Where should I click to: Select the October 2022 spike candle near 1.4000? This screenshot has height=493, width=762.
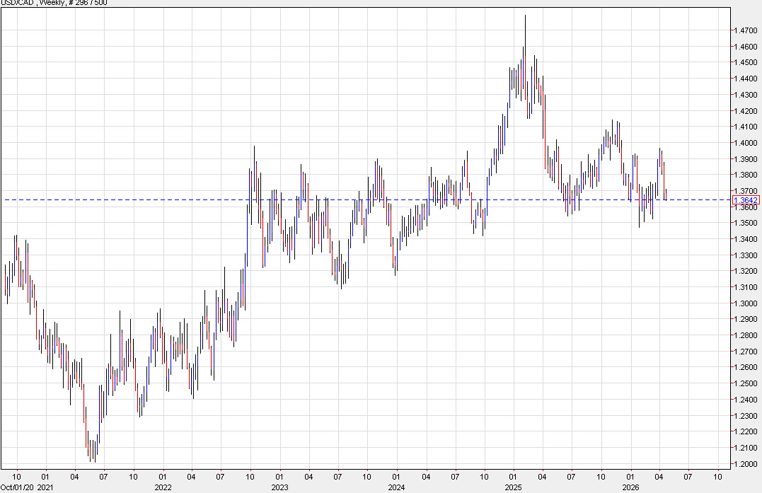pos(254,163)
